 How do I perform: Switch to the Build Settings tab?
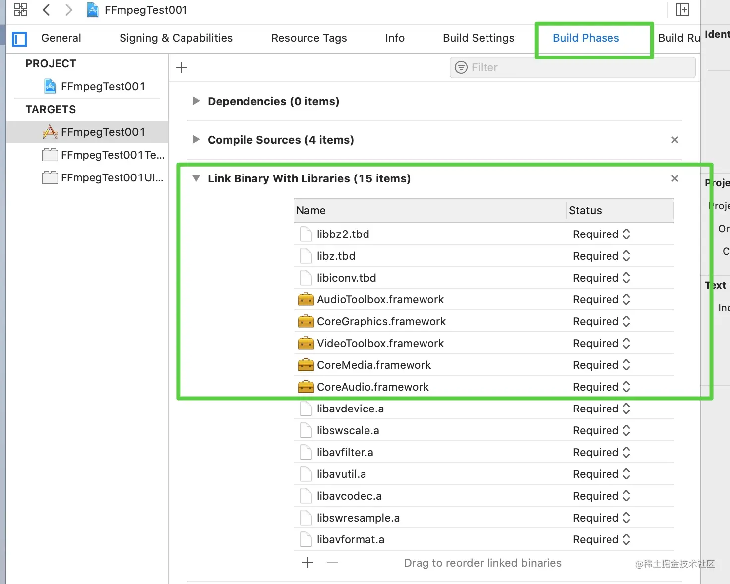point(479,38)
